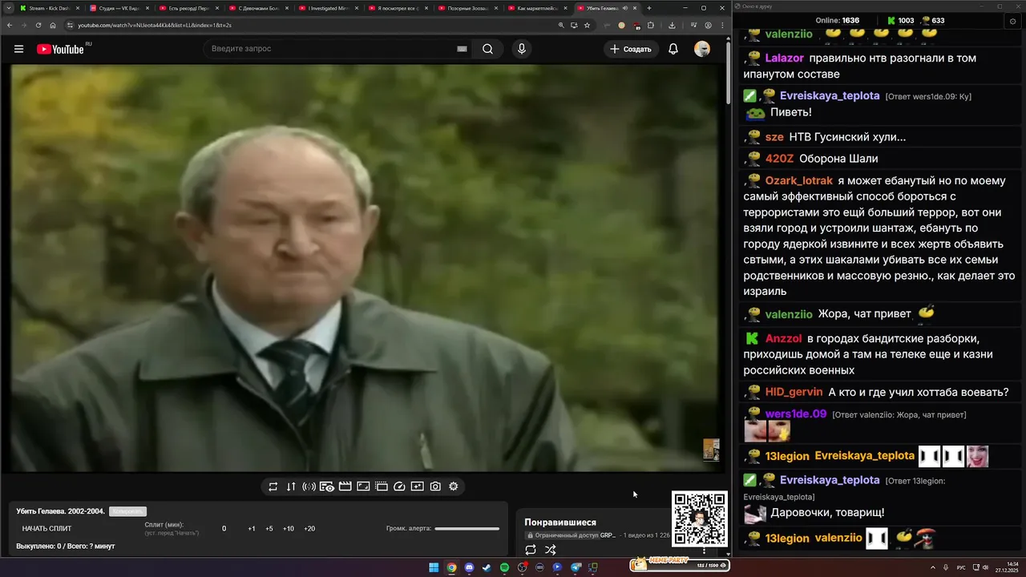Open Chrome extensions puzzle icon
The image size is (1026, 577).
[x=651, y=25]
